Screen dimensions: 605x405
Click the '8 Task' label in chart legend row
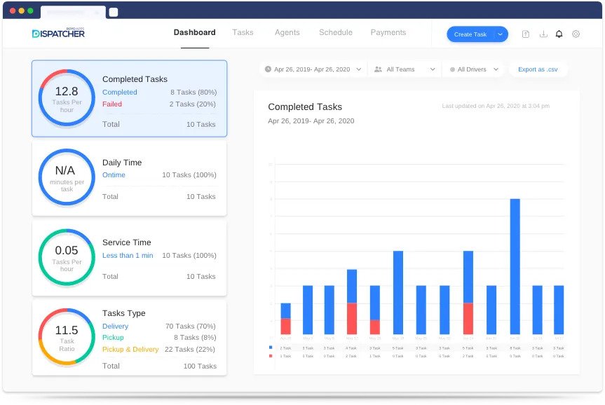coord(515,348)
